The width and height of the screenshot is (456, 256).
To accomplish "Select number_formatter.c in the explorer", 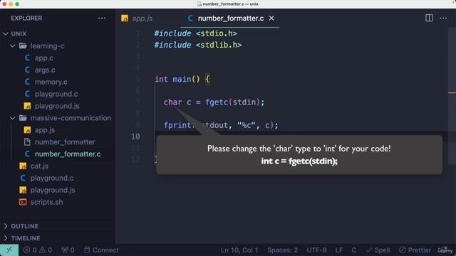I will [x=68, y=154].
